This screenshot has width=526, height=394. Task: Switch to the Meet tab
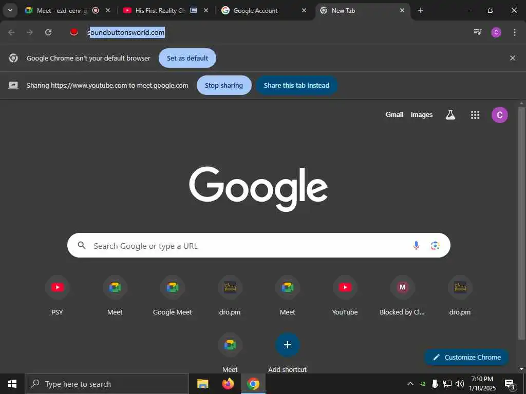62,10
